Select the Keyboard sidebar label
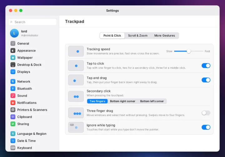The height and width of the screenshot is (157, 225). tap(25, 148)
